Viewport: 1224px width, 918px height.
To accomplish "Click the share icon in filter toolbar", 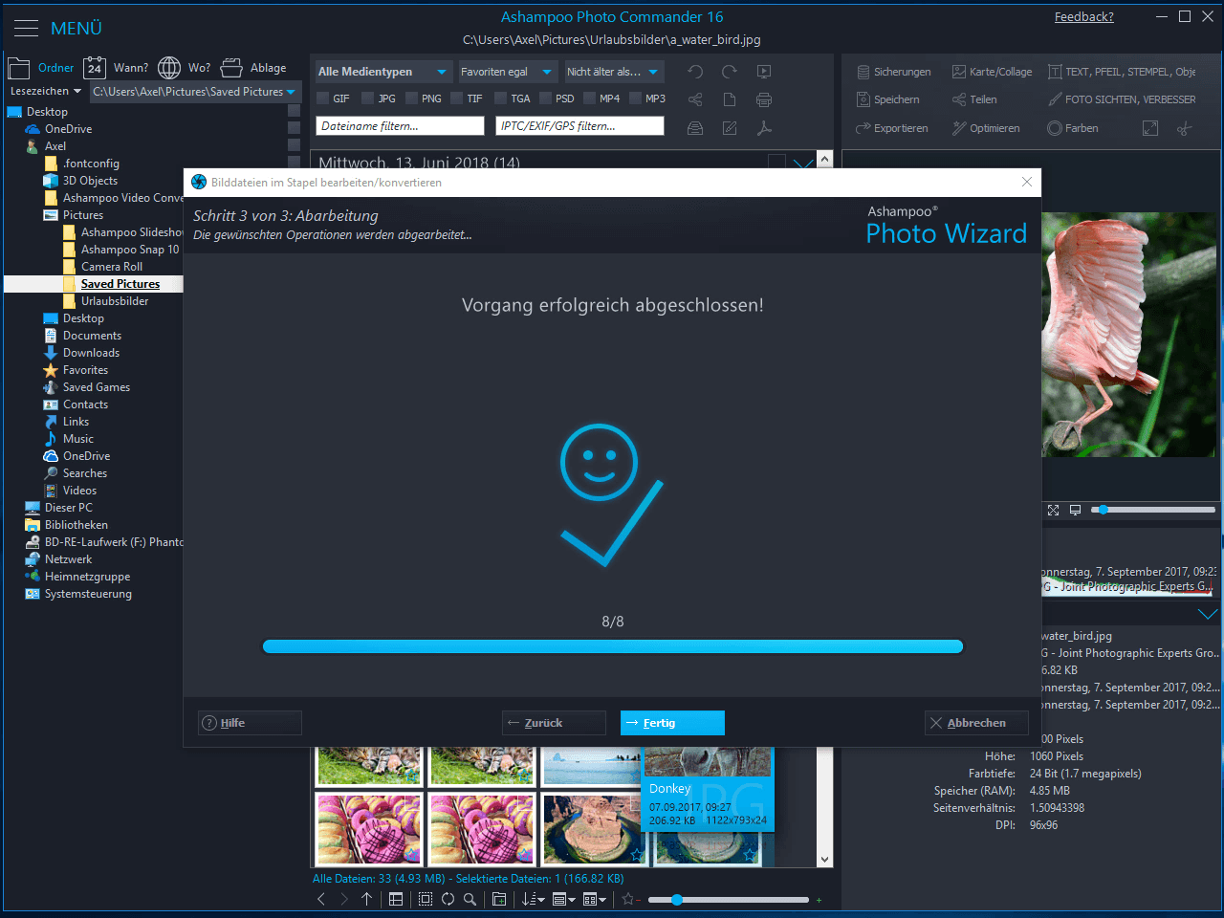I will pos(695,99).
